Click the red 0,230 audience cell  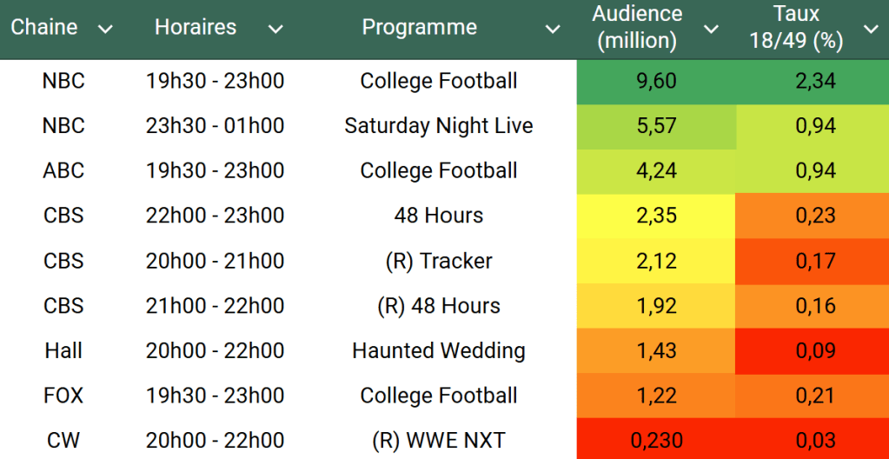(x=656, y=441)
